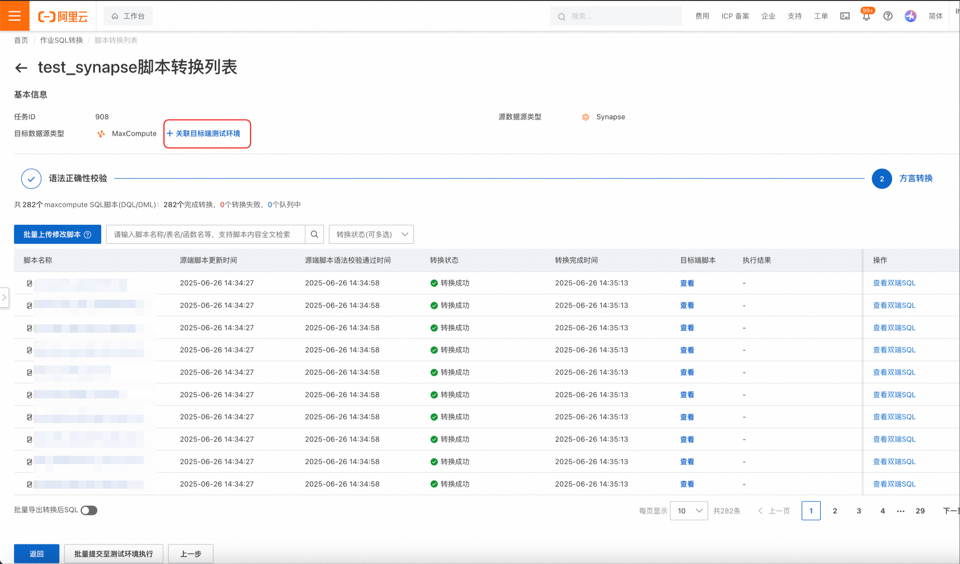Click help icon on 批量上传修改脚本 button
This screenshot has height=564, width=960.
[88, 235]
